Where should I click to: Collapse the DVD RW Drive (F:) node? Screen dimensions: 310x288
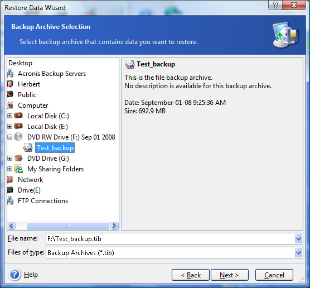[9, 137]
